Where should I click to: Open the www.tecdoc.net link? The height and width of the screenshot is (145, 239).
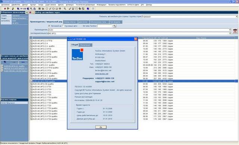coord(102,74)
